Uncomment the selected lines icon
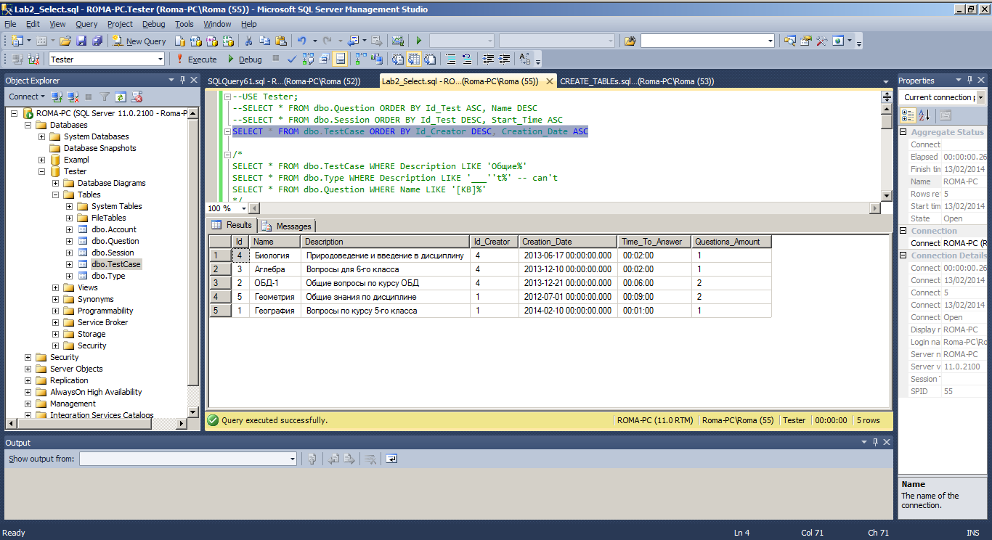This screenshot has height=540, width=992. point(467,60)
